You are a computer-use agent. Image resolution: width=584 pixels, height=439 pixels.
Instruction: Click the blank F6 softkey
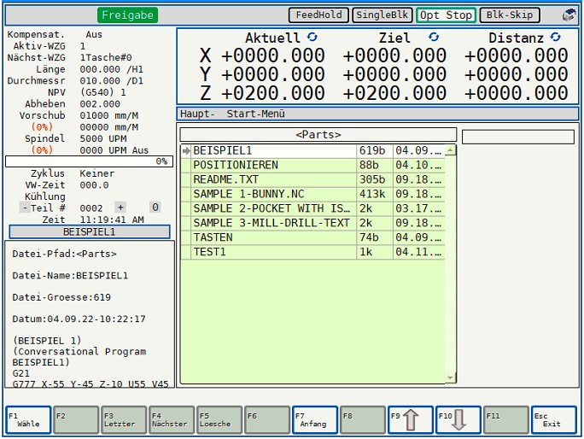pos(267,419)
